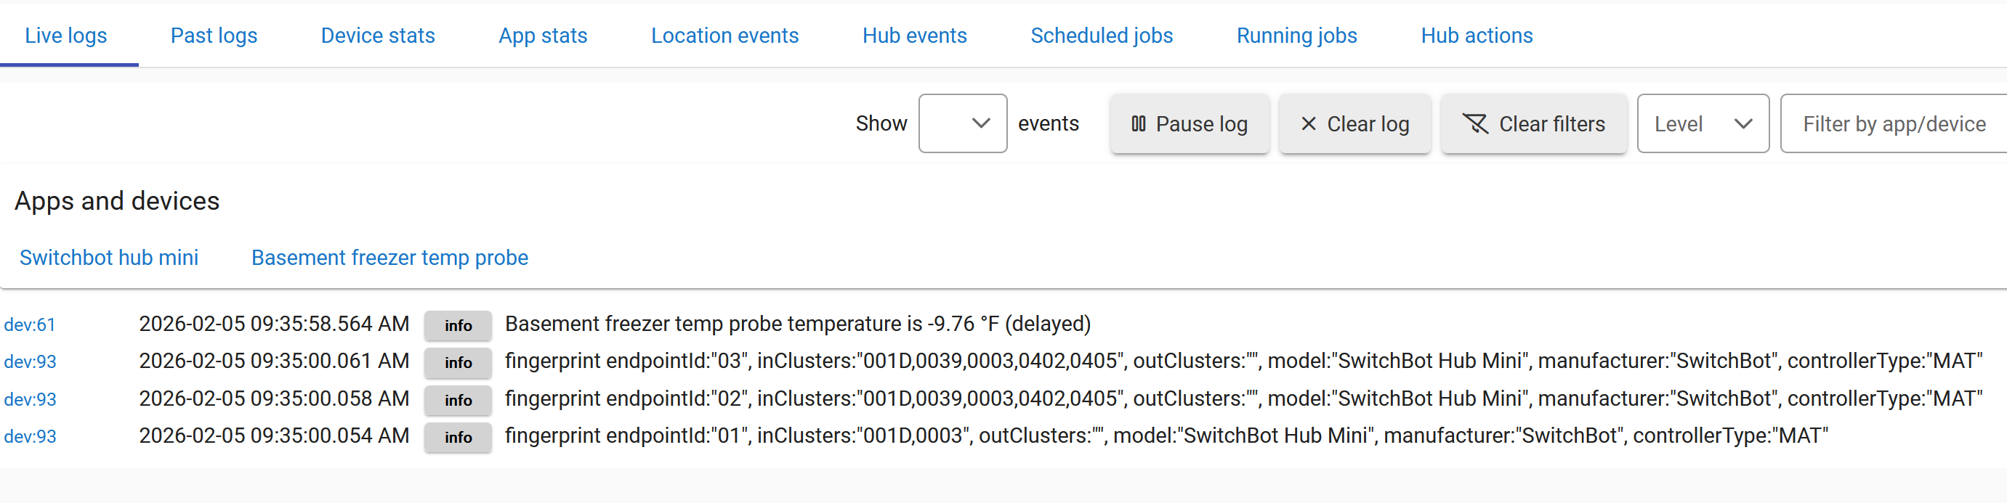Image resolution: width=2007 pixels, height=503 pixels.
Task: Go to the App stats tab
Action: point(543,36)
